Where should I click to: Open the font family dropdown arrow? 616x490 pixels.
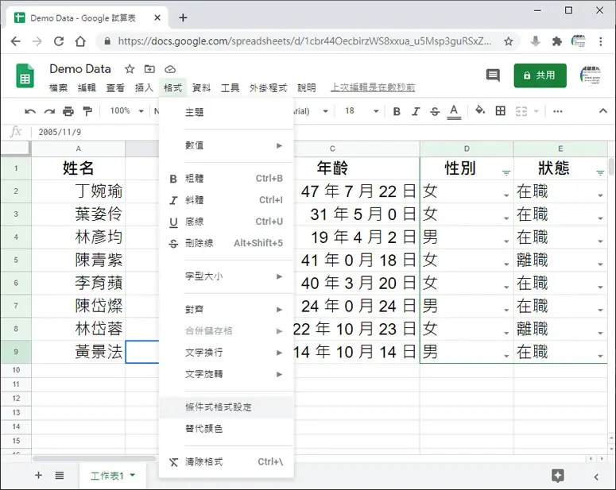pyautogui.click(x=325, y=111)
